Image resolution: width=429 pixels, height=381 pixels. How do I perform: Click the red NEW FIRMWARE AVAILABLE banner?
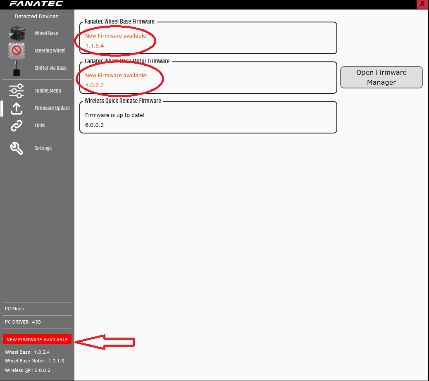pyautogui.click(x=37, y=340)
